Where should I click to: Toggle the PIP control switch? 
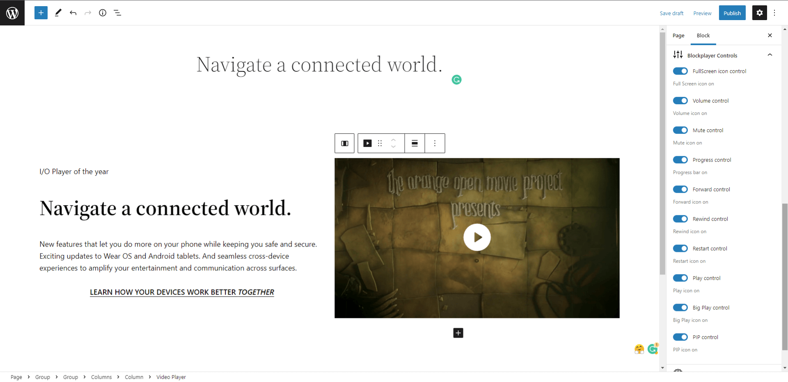[680, 337]
